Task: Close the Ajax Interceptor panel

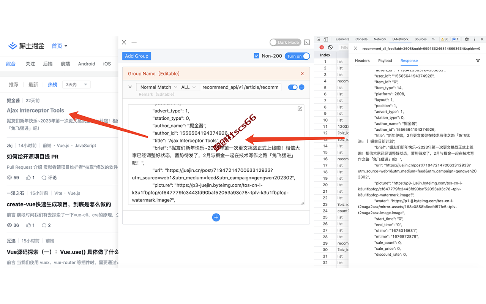Action: click(x=124, y=42)
